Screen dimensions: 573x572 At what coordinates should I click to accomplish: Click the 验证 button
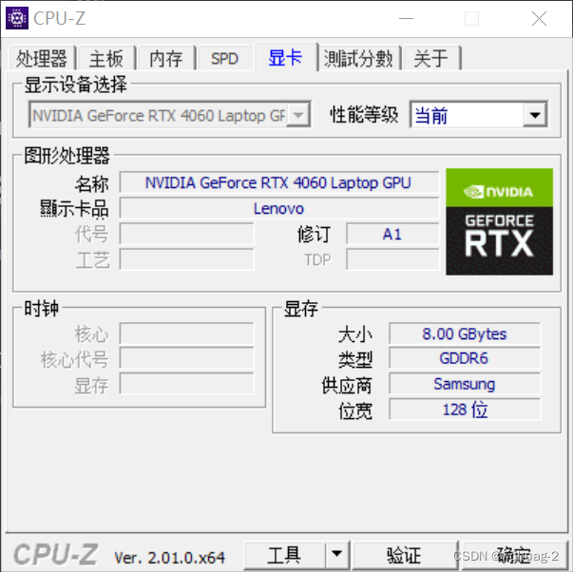404,555
